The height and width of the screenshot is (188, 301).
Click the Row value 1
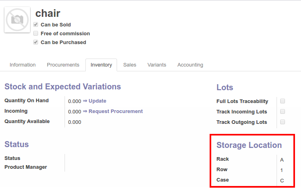pyautogui.click(x=282, y=170)
